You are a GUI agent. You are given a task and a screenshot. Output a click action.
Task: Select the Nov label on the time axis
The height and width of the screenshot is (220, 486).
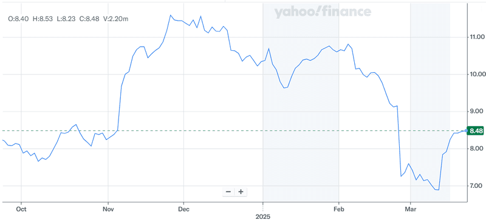pyautogui.click(x=108, y=209)
